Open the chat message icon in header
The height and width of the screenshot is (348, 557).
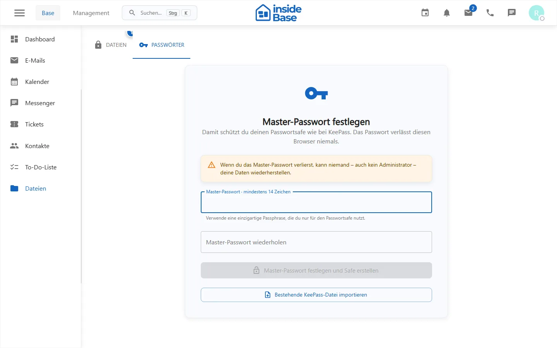coord(512,13)
